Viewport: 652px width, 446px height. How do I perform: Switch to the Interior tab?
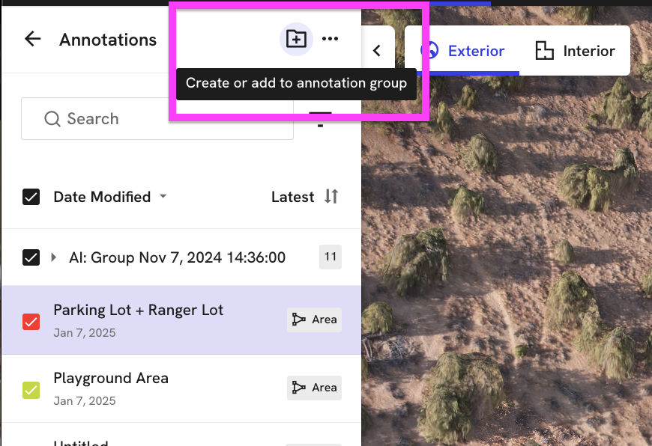tap(575, 51)
